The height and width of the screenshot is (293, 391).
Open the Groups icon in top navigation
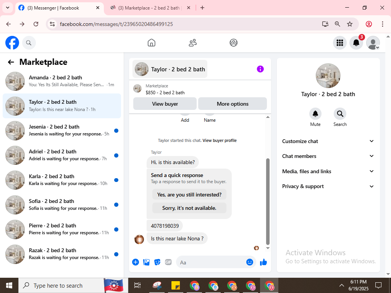pos(233,43)
